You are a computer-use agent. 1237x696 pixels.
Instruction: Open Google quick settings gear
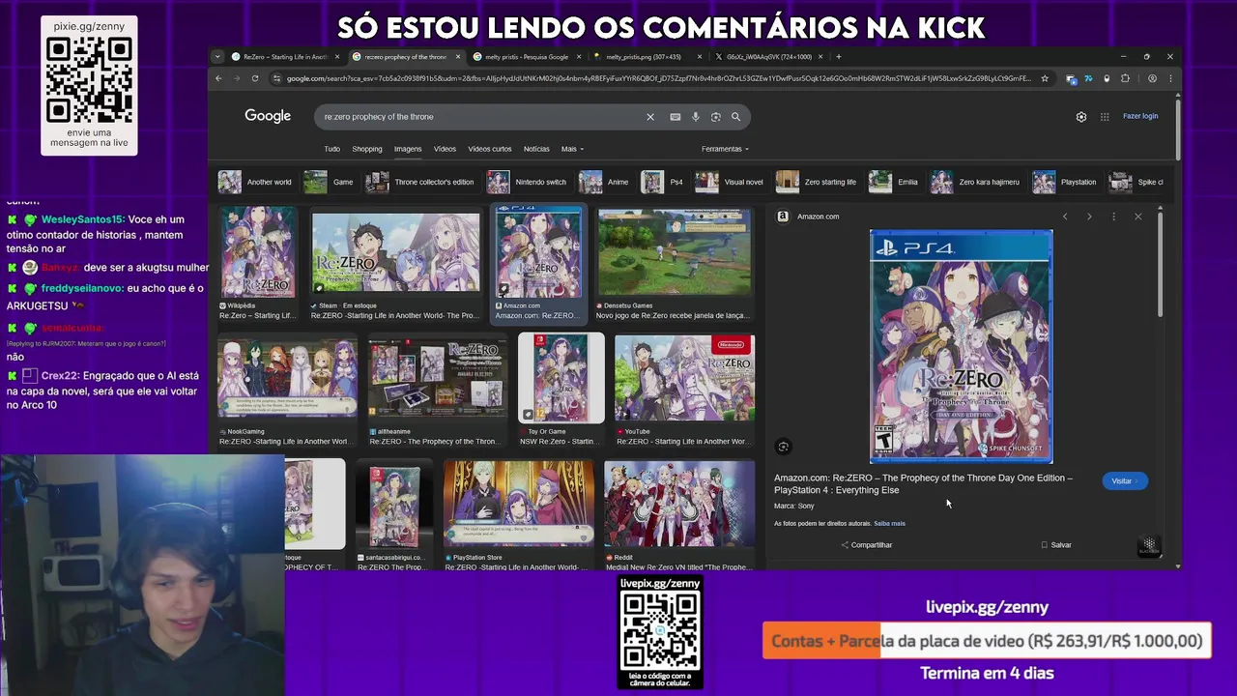(1081, 117)
